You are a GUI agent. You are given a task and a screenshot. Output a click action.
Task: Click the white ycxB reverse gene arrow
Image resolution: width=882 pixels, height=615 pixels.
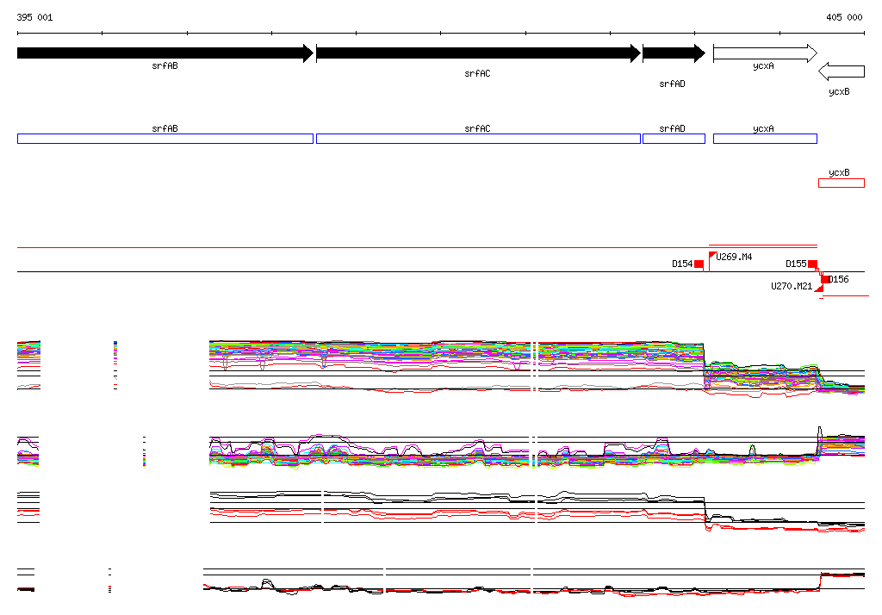pyautogui.click(x=842, y=71)
